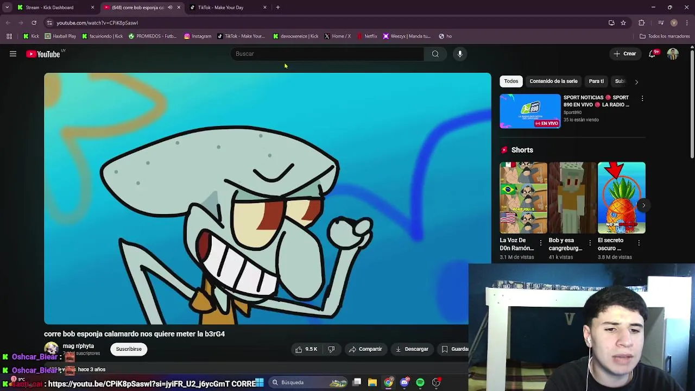The image size is (695, 391).
Task: Click the browser address bar URL
Action: pyautogui.click(x=97, y=23)
